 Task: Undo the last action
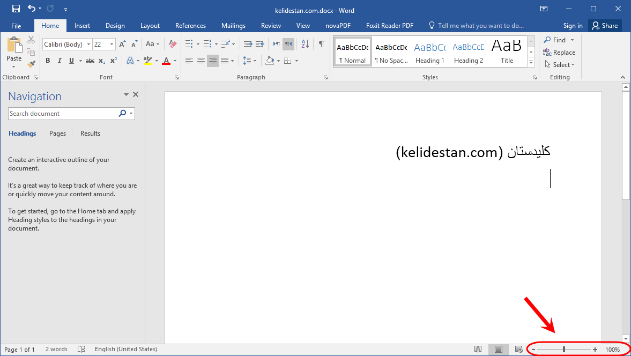pos(32,8)
